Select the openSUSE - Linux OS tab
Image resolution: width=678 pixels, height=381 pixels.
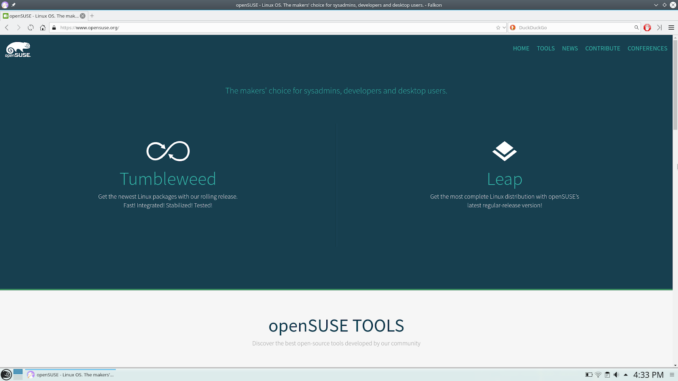[44, 16]
